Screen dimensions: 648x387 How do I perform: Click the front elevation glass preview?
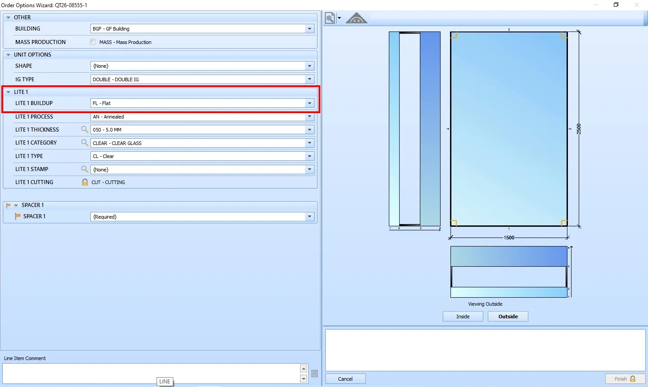tap(509, 129)
